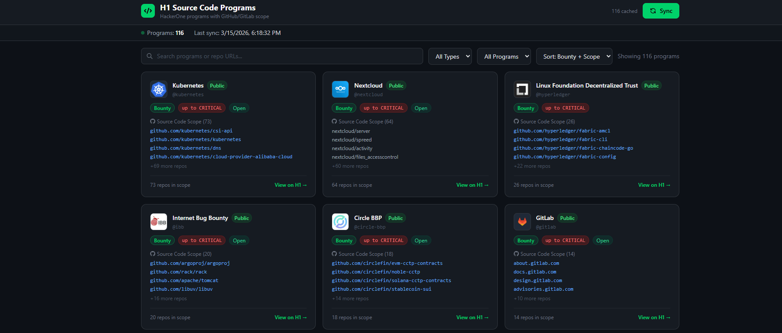Click the H1 Source Code Programs logo icon
Image resolution: width=782 pixels, height=333 pixels.
pos(148,11)
